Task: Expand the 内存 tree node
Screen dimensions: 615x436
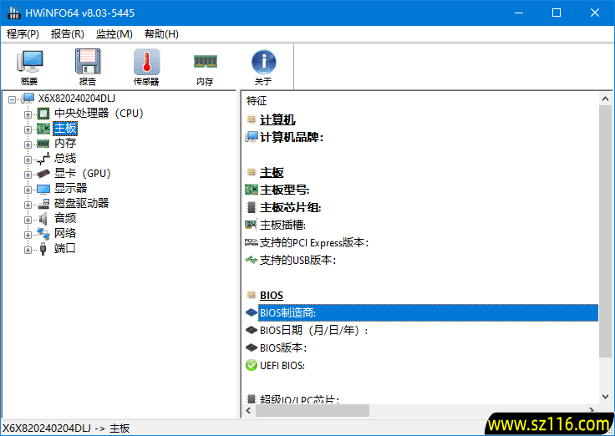Action: pyautogui.click(x=28, y=144)
